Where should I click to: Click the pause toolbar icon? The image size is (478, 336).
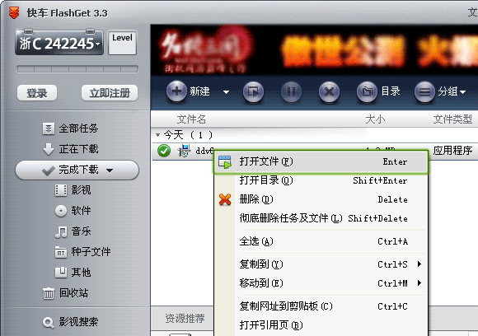tap(291, 91)
